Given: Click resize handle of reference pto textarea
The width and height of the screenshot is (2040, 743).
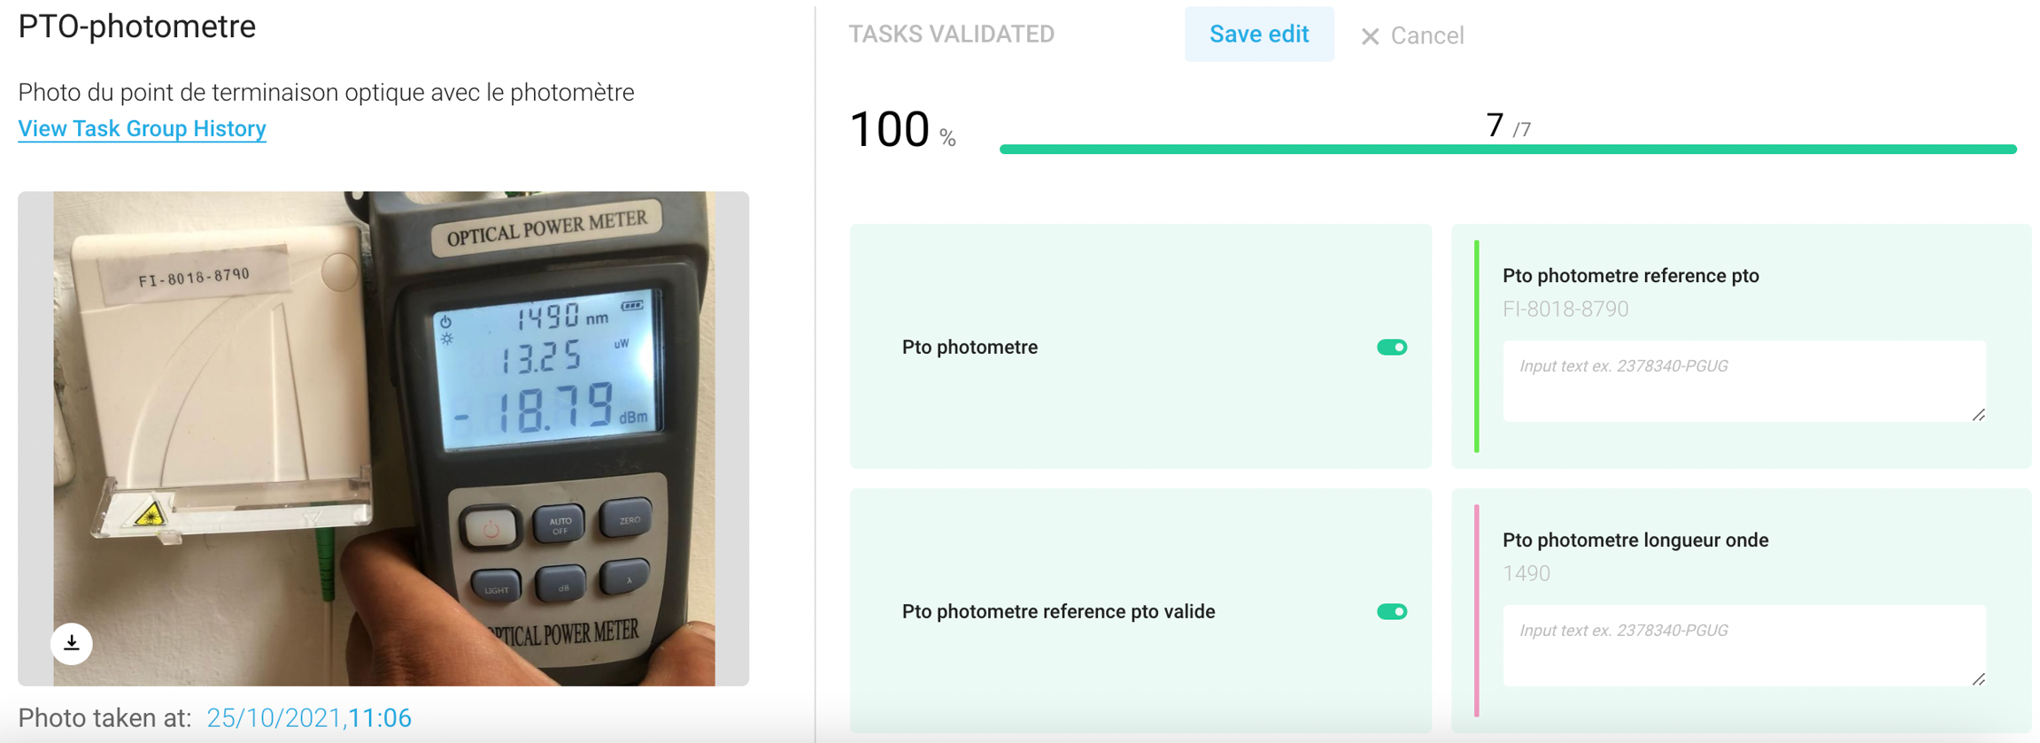Looking at the screenshot, I should click(x=1979, y=415).
